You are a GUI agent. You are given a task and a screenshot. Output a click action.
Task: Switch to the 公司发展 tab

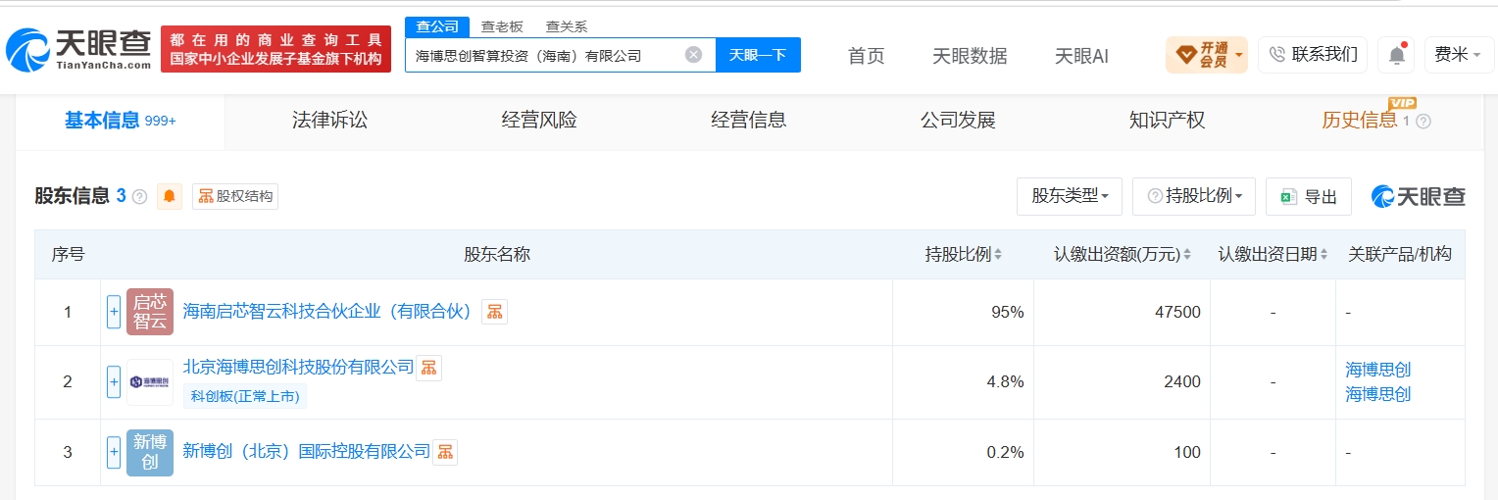point(958,121)
